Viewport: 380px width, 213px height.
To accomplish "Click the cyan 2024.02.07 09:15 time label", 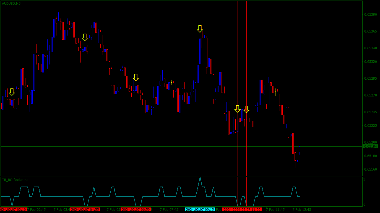I will [x=200, y=210].
